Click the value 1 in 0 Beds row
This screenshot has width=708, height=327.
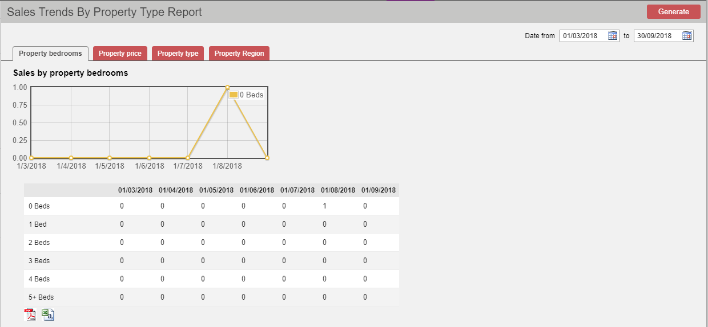click(325, 206)
